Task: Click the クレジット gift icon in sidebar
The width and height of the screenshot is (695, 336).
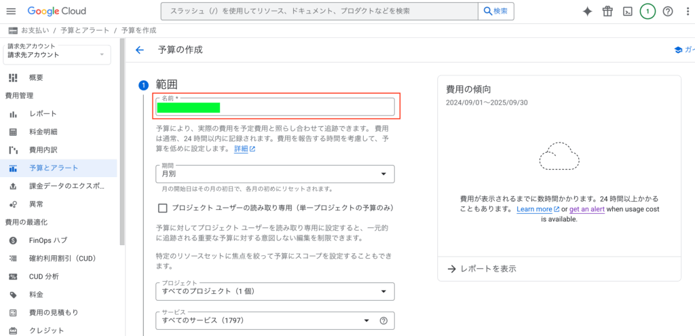Action: 13,331
